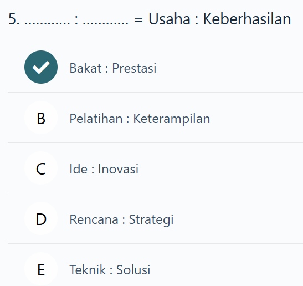Choose the C answer circle
The width and height of the screenshot is (303, 286).
coord(41,168)
